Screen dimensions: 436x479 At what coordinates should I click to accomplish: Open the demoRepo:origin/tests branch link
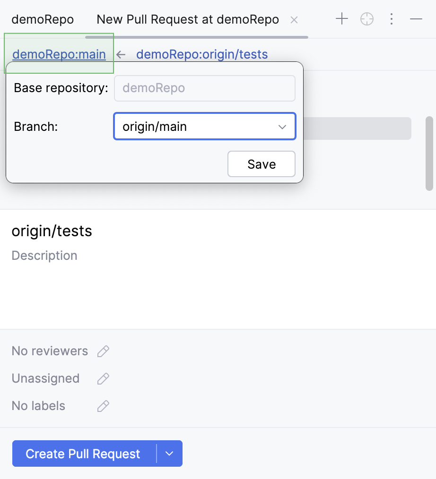[x=202, y=54]
